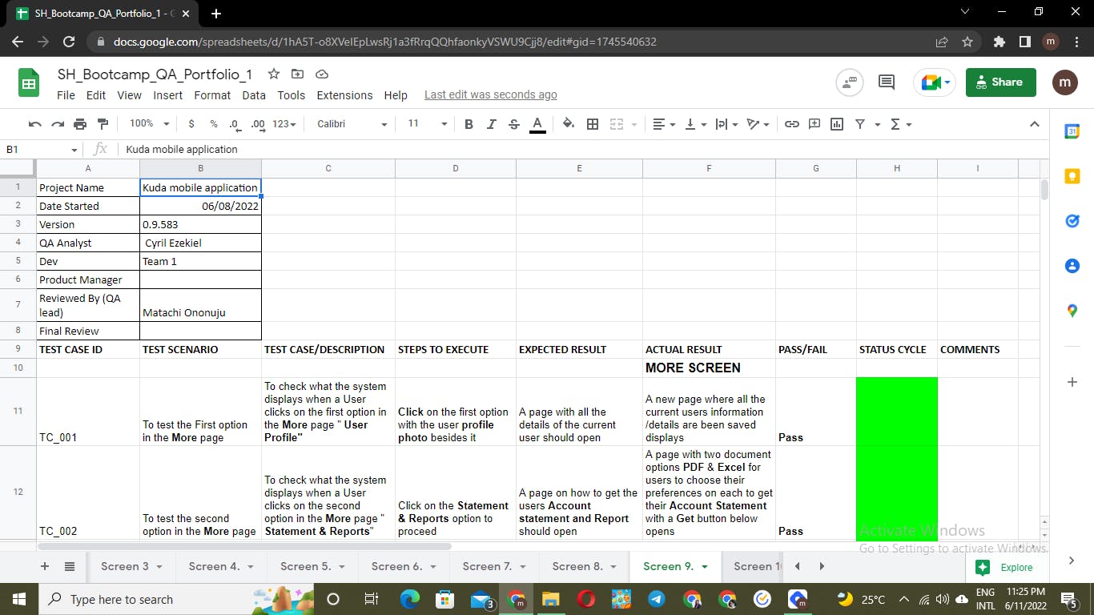Open the fill color picker
Image resolution: width=1094 pixels, height=615 pixels.
click(569, 124)
